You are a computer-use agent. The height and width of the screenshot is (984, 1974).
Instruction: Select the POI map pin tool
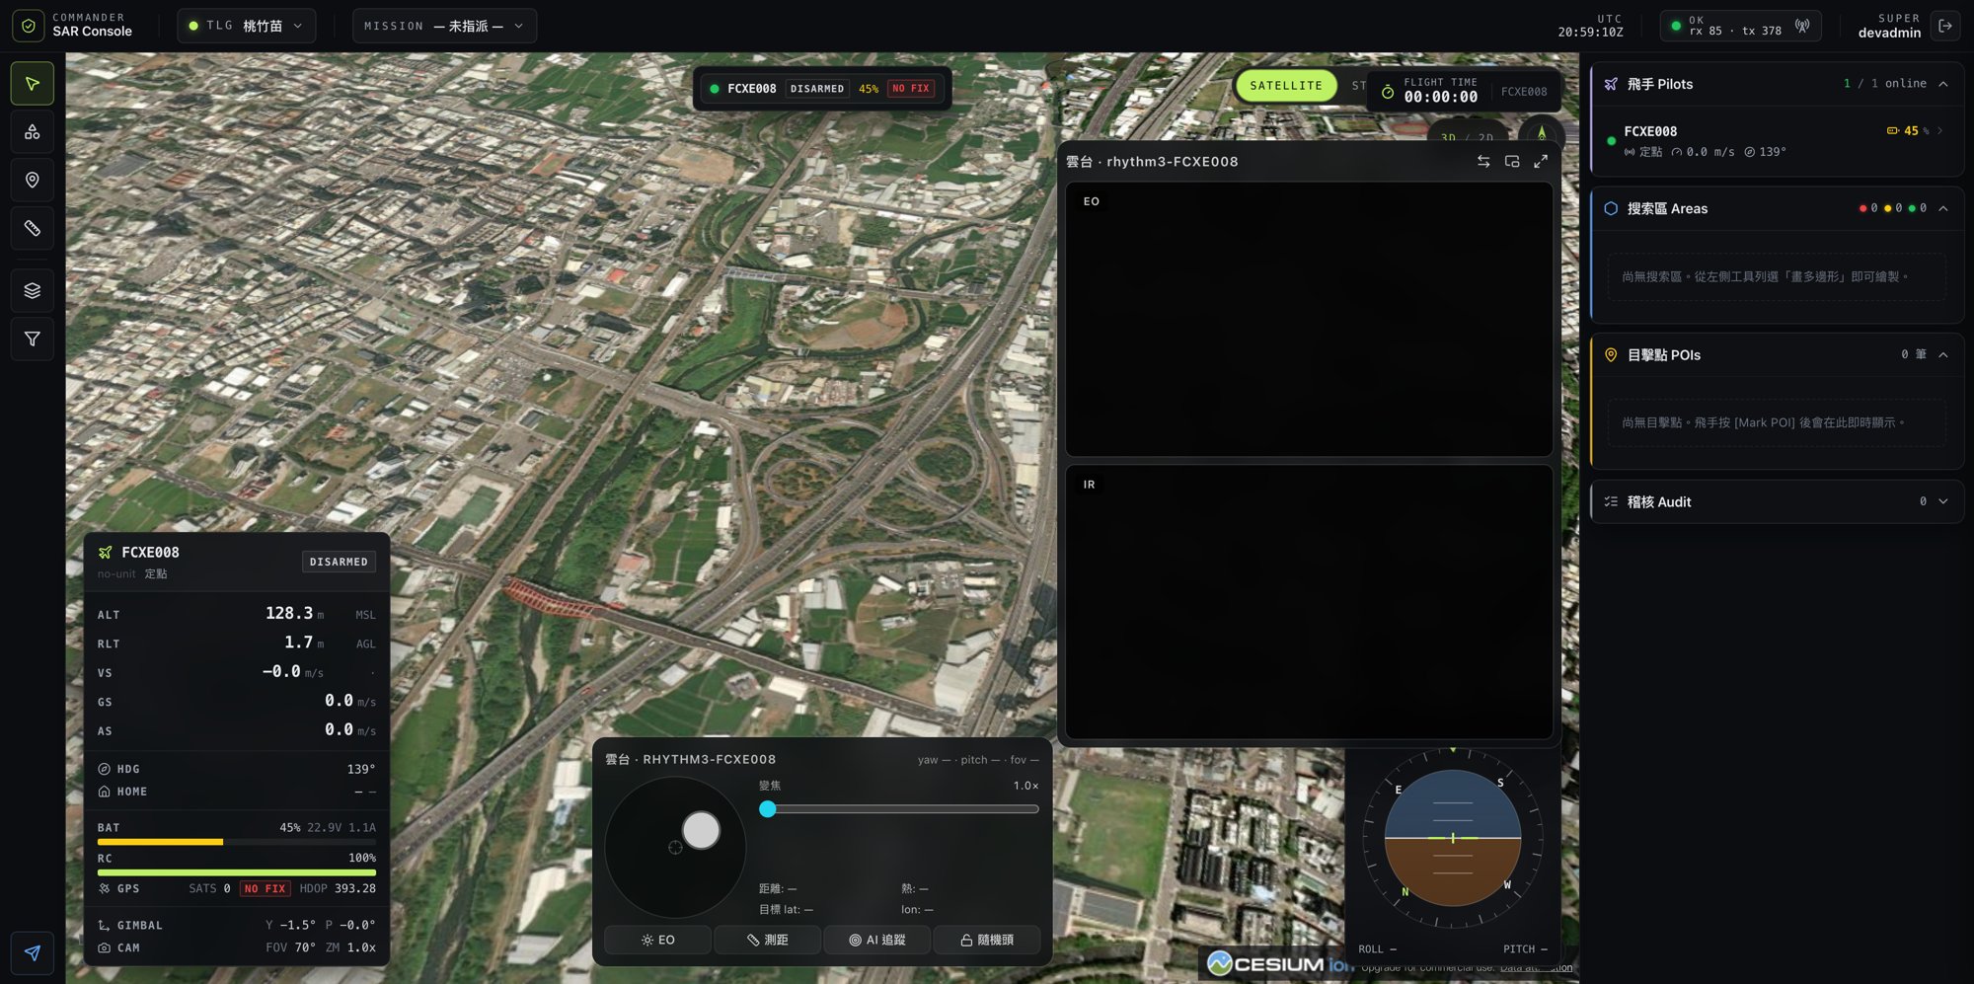coord(33,181)
